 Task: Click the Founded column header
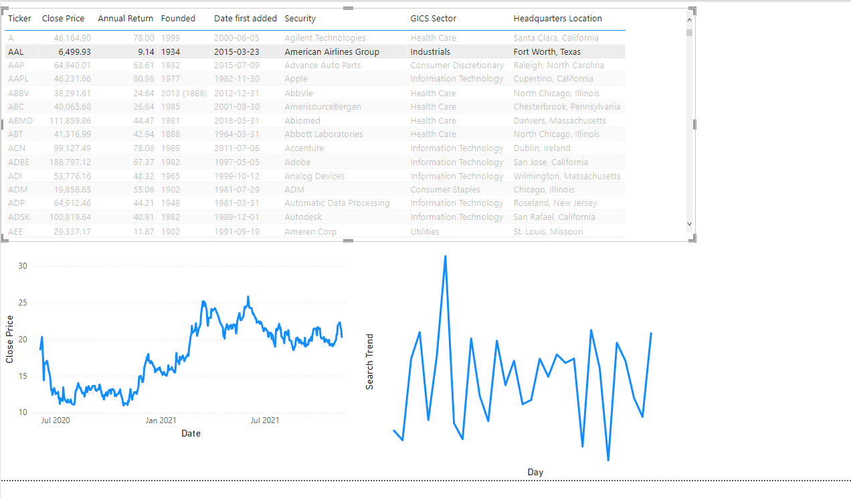tap(178, 19)
